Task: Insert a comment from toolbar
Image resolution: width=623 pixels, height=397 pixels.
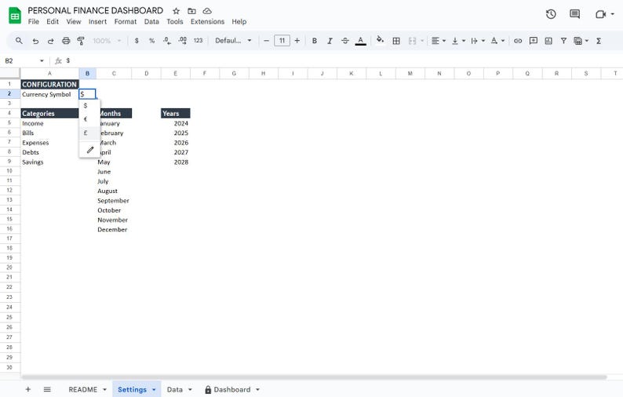Action: point(534,41)
